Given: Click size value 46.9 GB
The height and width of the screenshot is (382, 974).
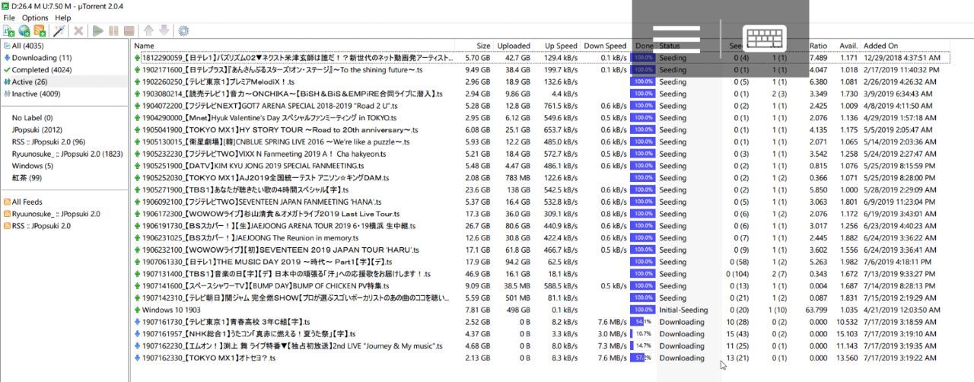Looking at the screenshot, I should click(480, 274).
